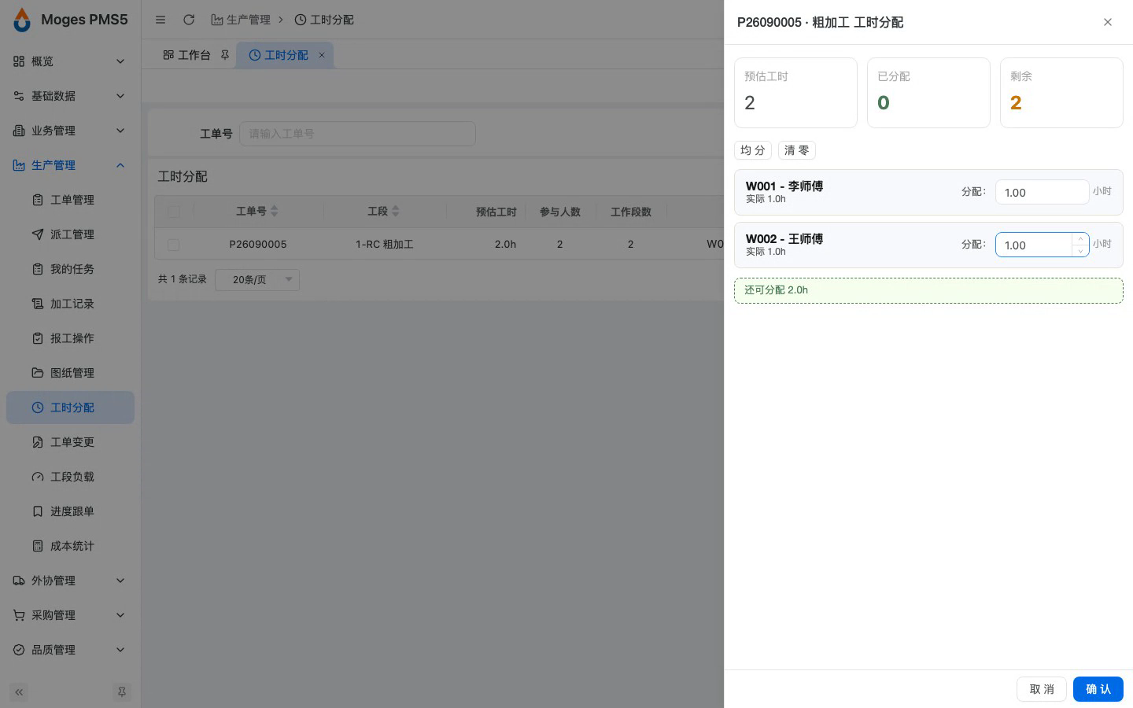1133x708 pixels.
Task: Expand the 外协管理 menu group
Action: [x=71, y=581]
